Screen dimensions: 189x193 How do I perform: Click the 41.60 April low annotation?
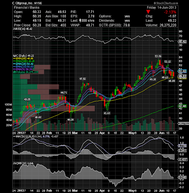(x=107, y=113)
